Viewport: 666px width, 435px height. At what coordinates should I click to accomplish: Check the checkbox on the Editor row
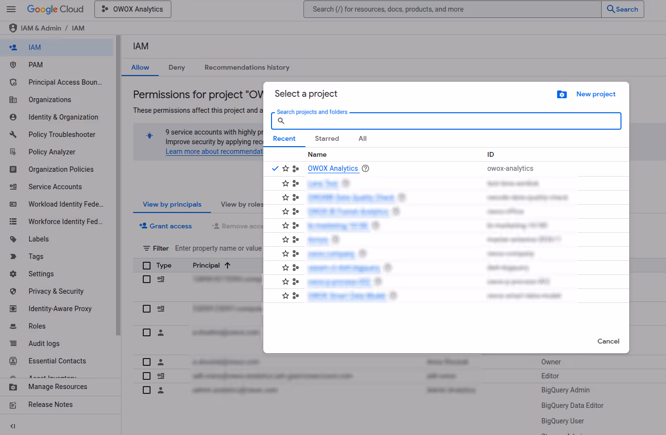point(147,376)
